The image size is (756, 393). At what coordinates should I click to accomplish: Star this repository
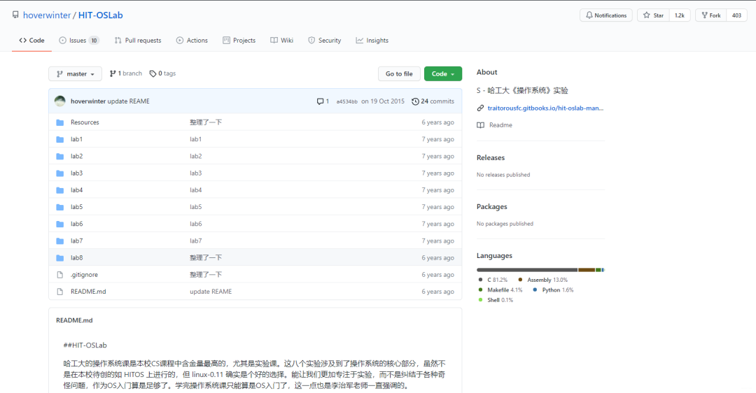pos(653,15)
